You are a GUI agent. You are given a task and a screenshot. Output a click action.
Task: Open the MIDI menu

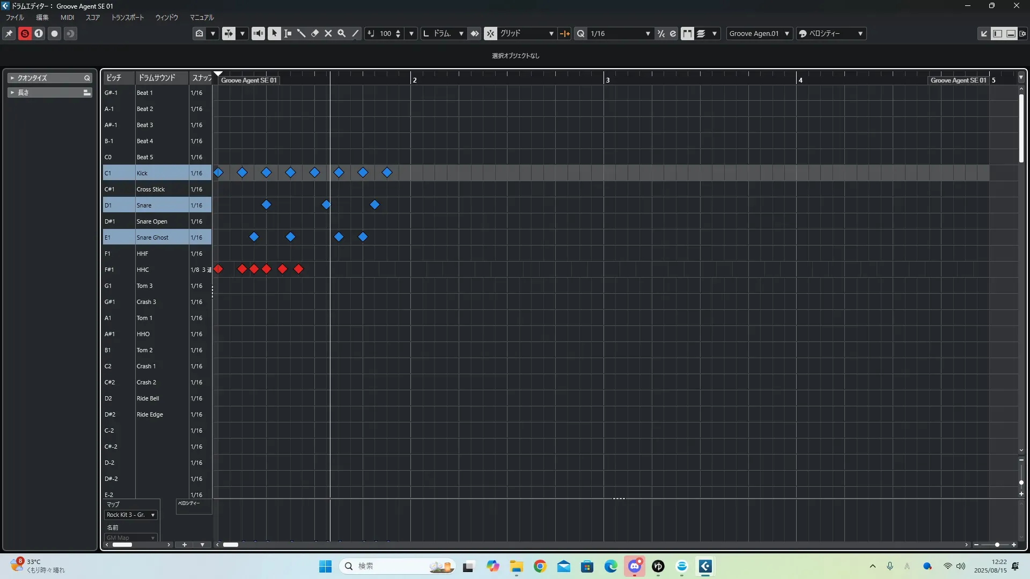click(67, 17)
